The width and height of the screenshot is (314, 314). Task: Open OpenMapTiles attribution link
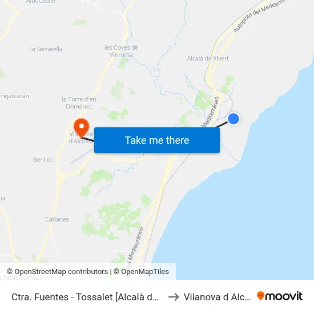tap(145, 272)
